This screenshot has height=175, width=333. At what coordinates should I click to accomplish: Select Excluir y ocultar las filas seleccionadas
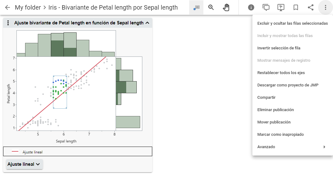(x=292, y=23)
